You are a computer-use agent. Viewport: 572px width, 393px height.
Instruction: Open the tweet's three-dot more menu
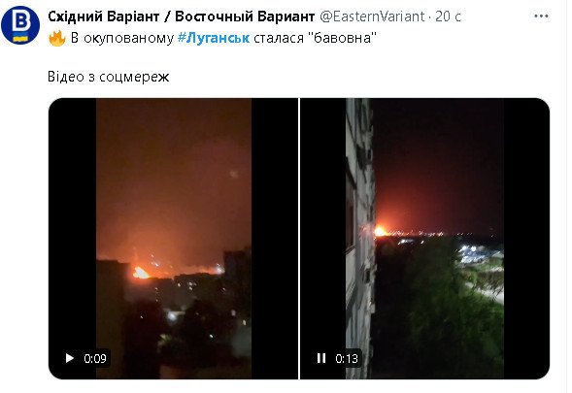point(541,16)
